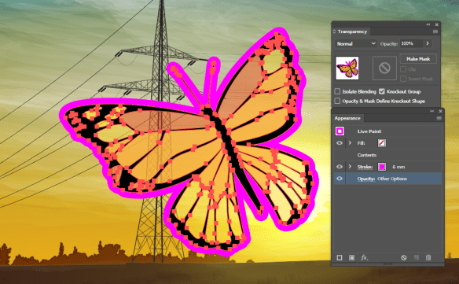The image size is (459, 284).
Task: Close the Transparency panel
Action: coord(437,24)
